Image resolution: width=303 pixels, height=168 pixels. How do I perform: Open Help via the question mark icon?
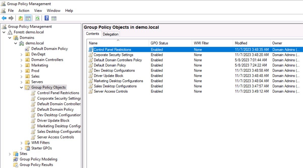pos(47,18)
